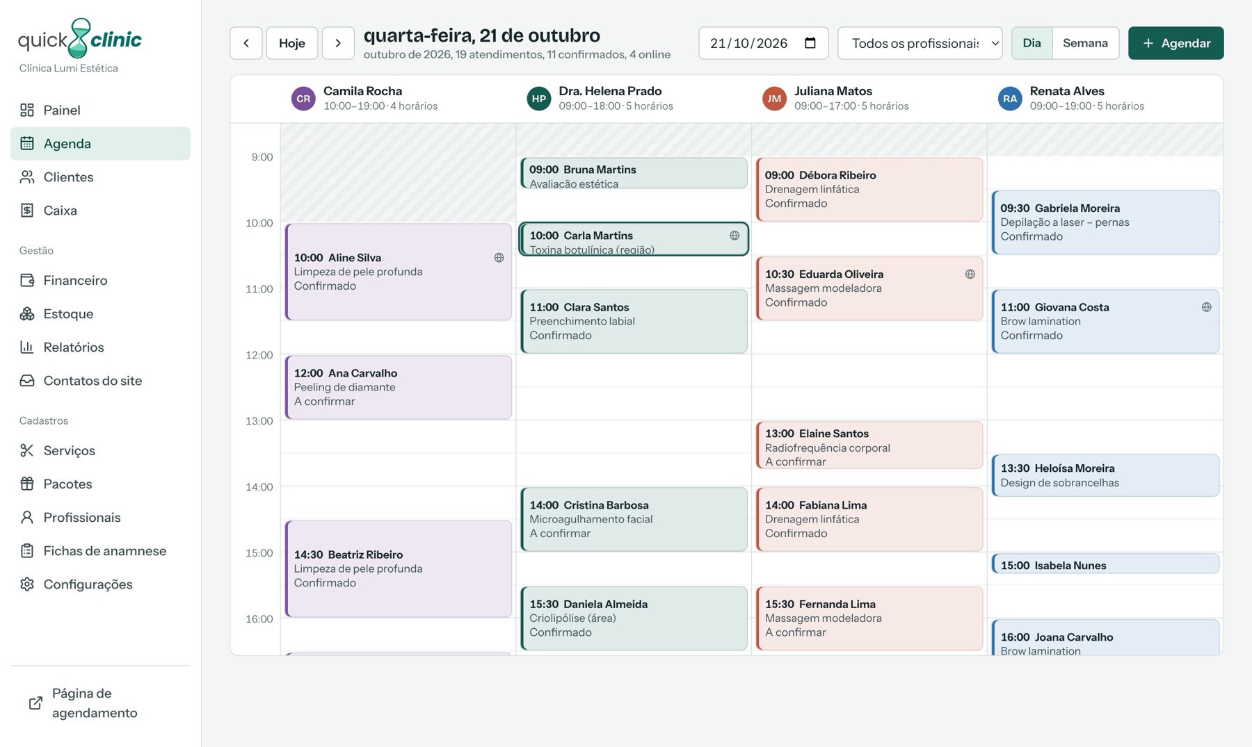Viewport: 1252px width, 747px height.
Task: Click the Painel dashboard icon in sidebar
Action: (27, 110)
